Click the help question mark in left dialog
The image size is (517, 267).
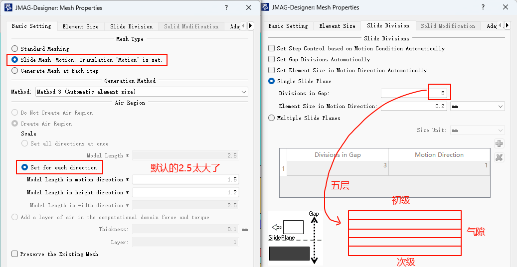tap(226, 8)
